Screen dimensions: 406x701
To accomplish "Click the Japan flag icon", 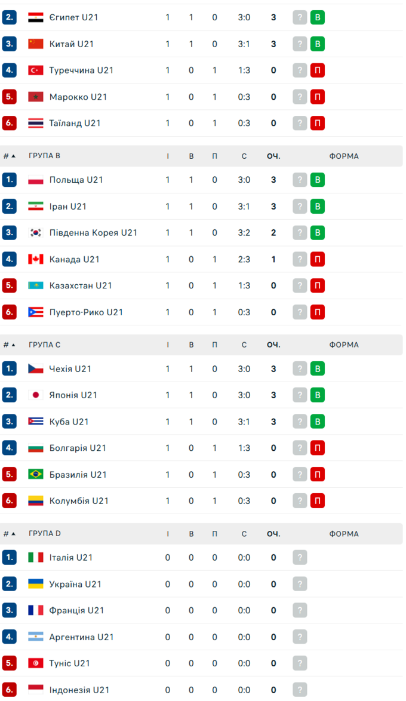I will pyautogui.click(x=36, y=395).
